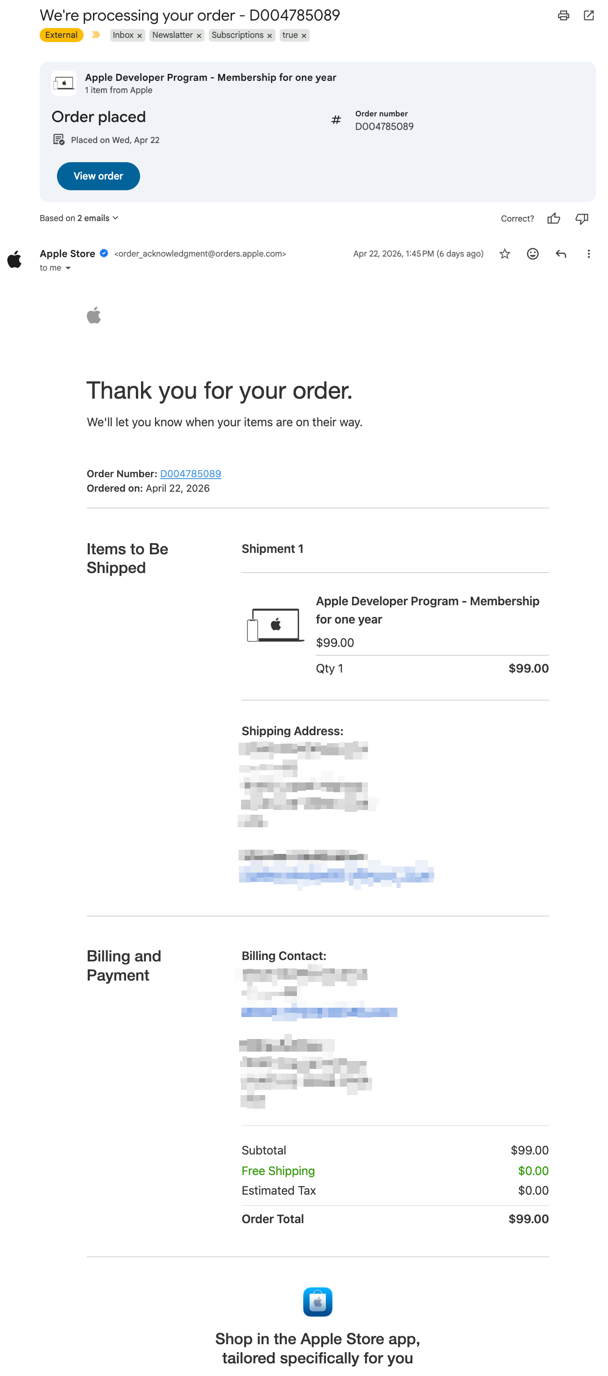The height and width of the screenshot is (1376, 608).
Task: Print this email with the printer icon
Action: (563, 15)
